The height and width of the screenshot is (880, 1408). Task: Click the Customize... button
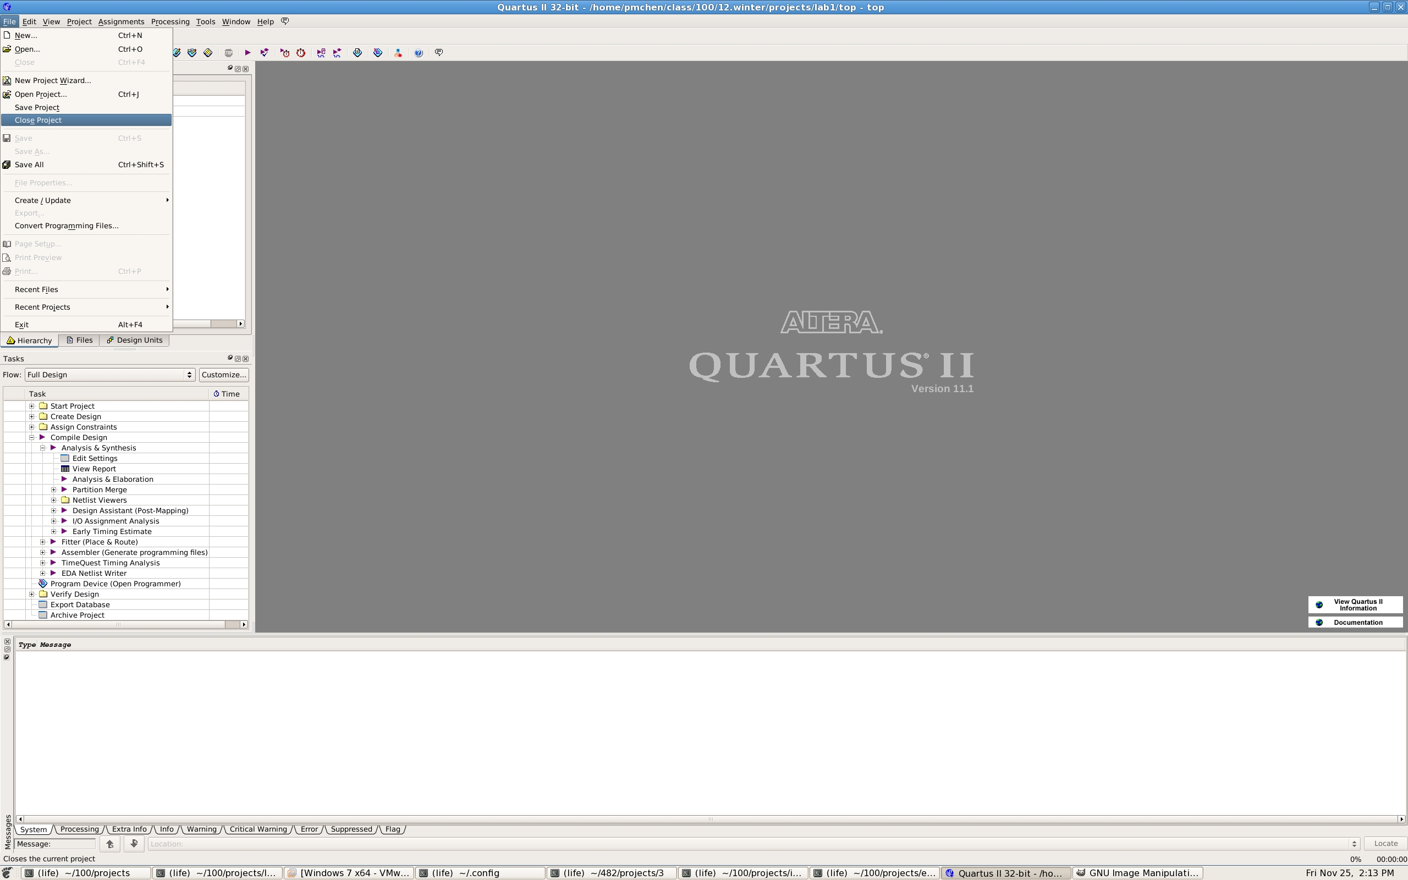pyautogui.click(x=224, y=375)
